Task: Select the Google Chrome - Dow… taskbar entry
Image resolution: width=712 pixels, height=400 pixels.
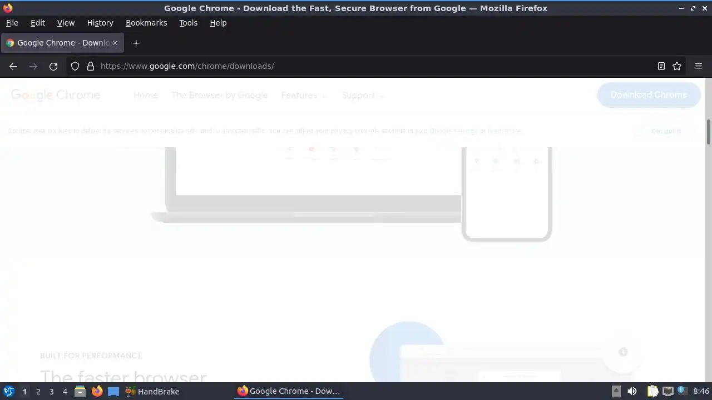Action: click(x=289, y=391)
